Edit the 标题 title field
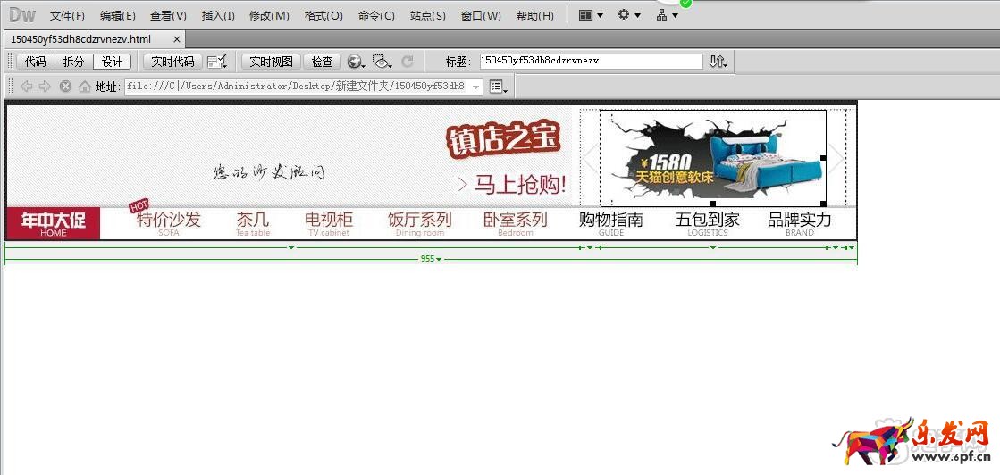Image resolution: width=1000 pixels, height=475 pixels. [x=591, y=62]
